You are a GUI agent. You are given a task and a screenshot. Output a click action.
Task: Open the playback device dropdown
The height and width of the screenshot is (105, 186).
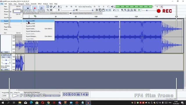click(x=87, y=13)
